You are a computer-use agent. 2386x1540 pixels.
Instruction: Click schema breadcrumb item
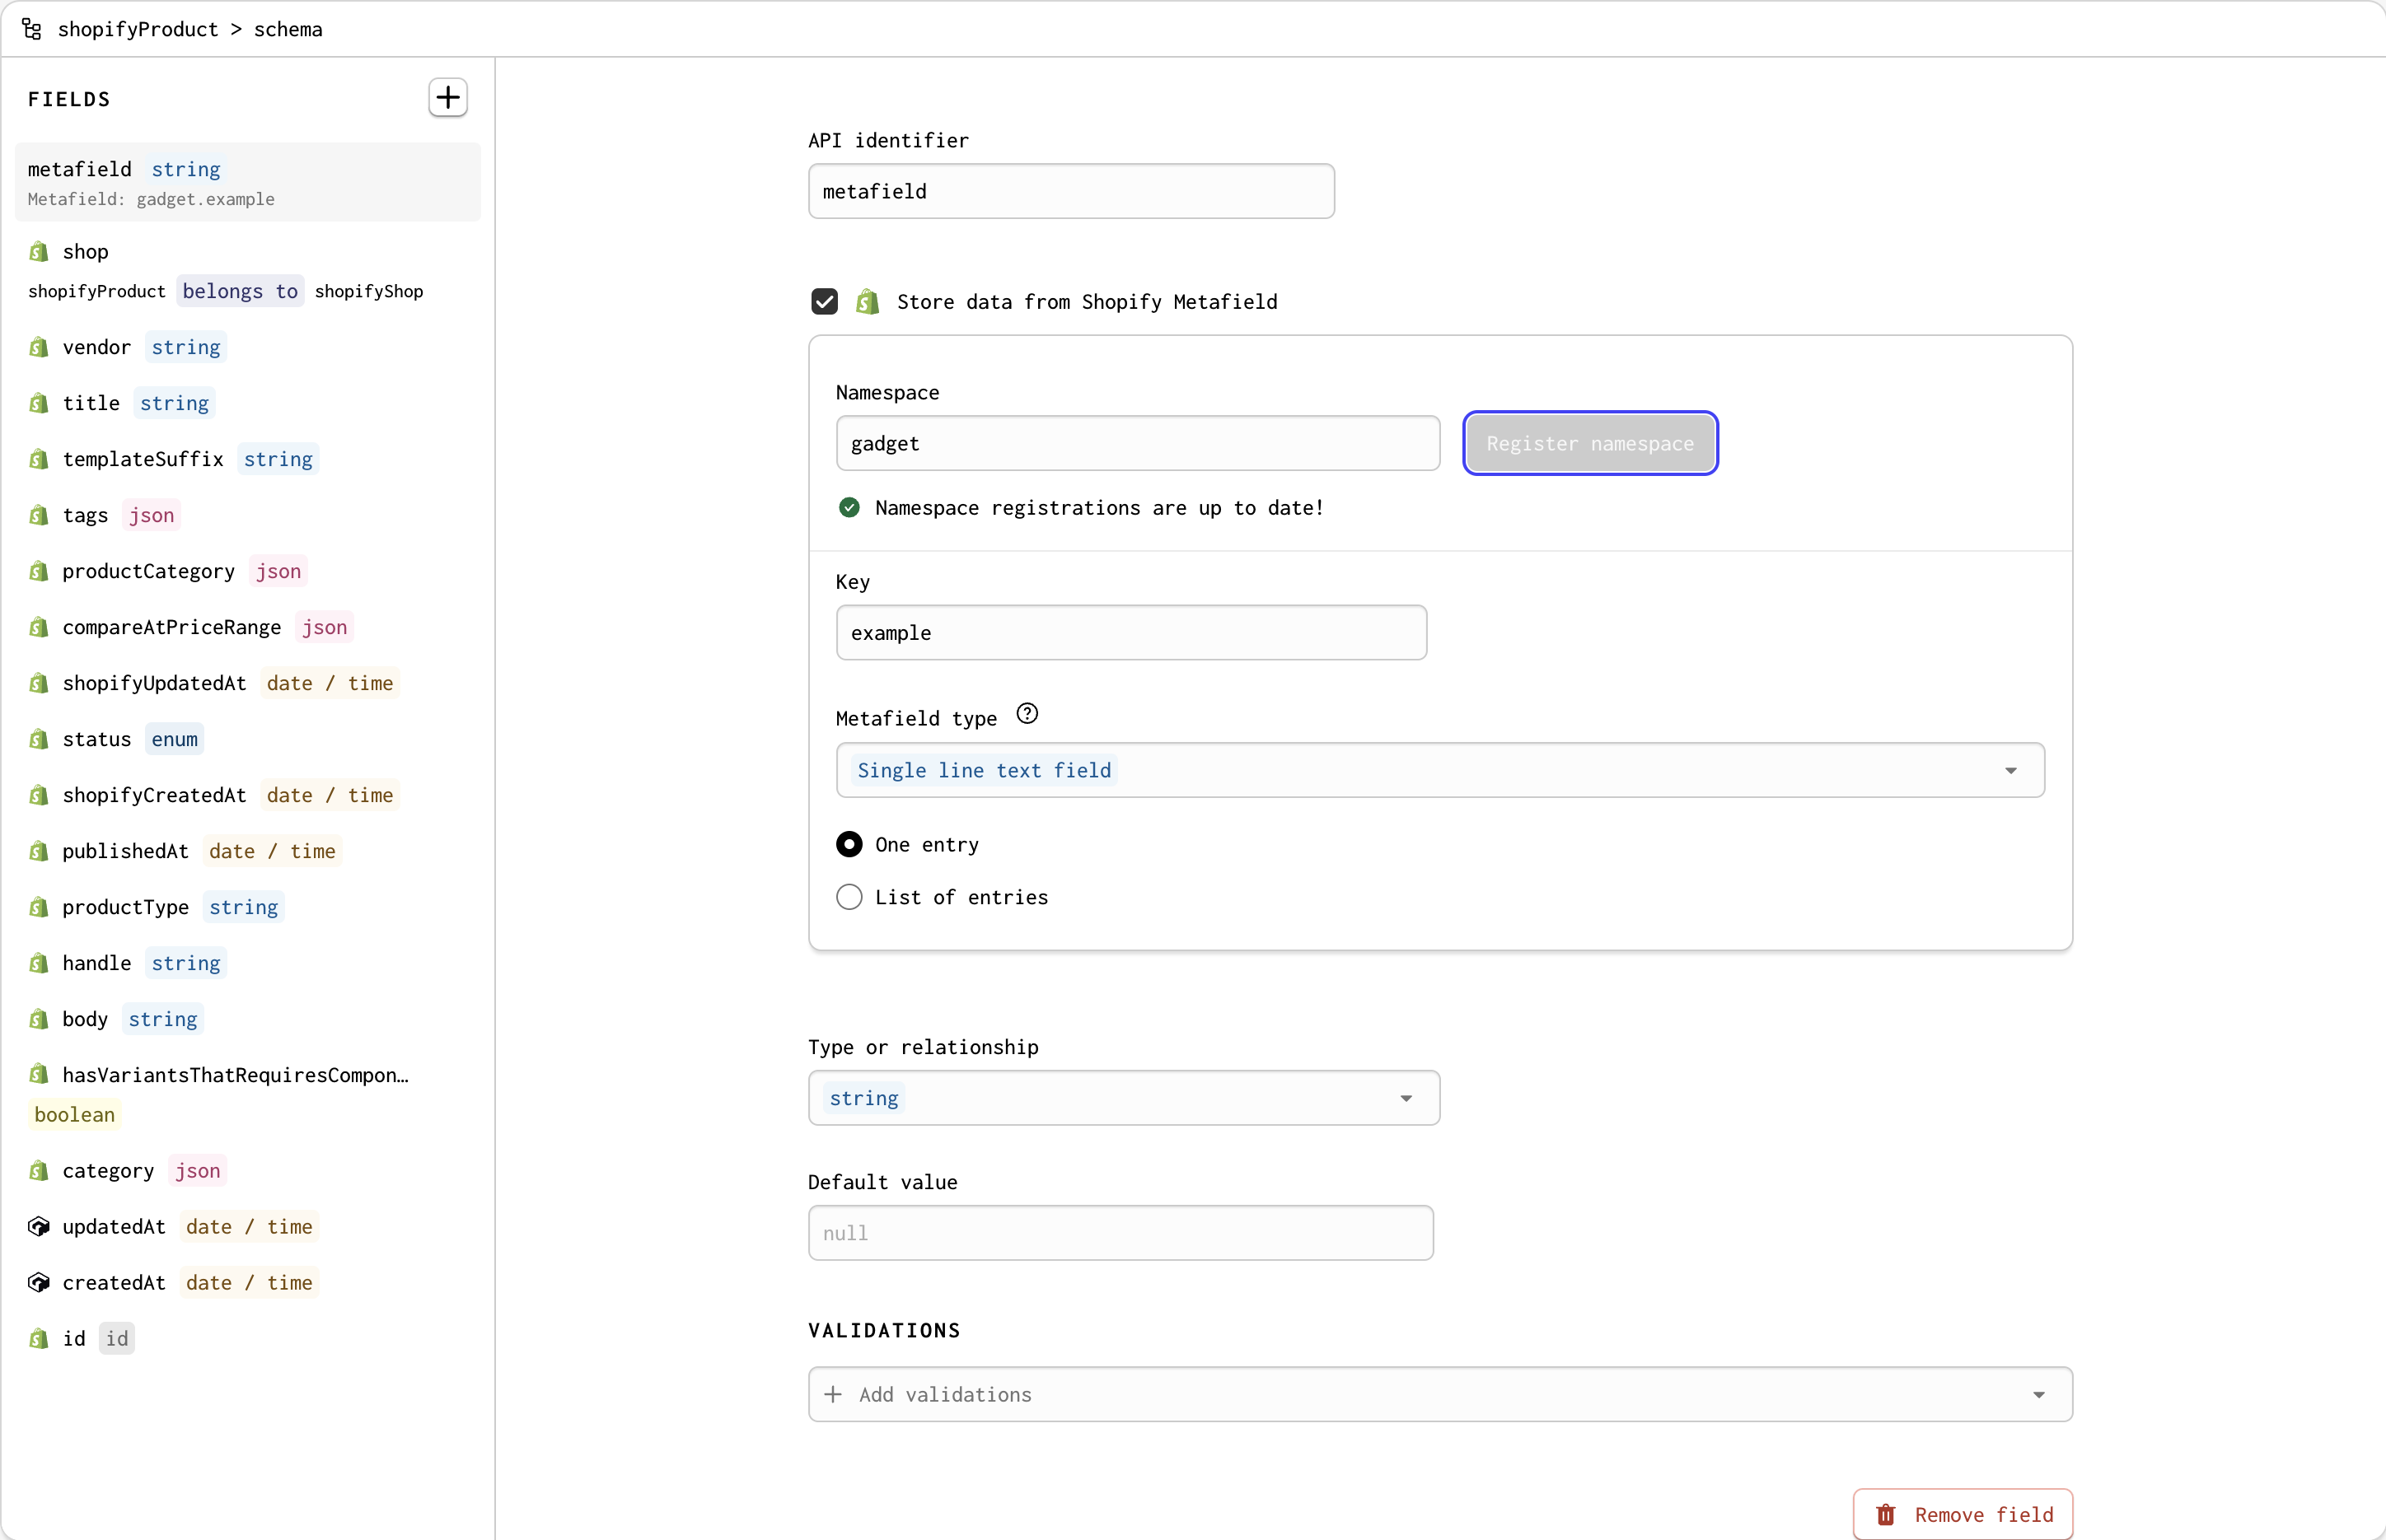pos(288,29)
